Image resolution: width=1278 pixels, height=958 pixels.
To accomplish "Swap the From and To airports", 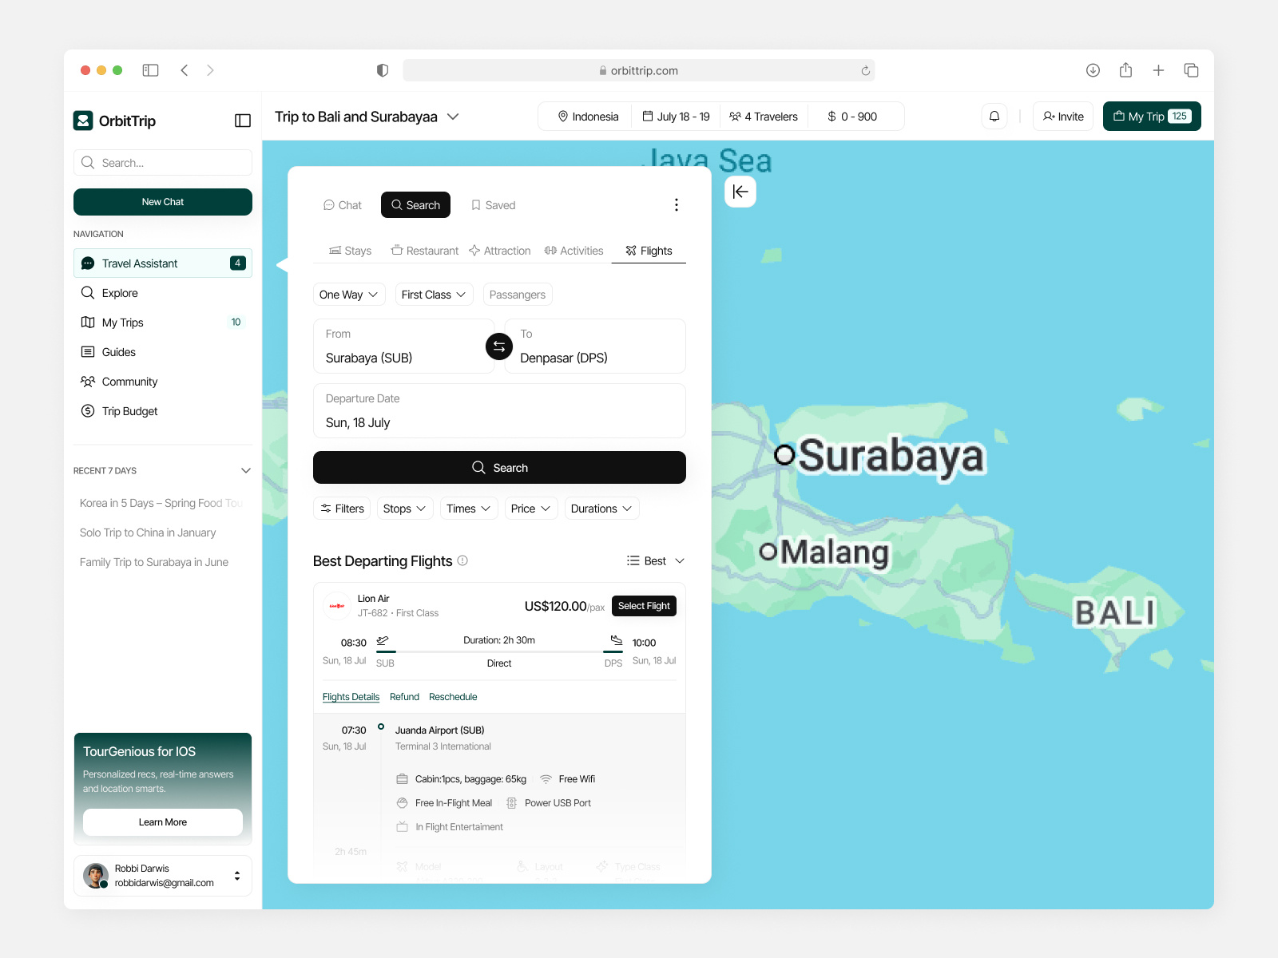I will pyautogui.click(x=499, y=346).
